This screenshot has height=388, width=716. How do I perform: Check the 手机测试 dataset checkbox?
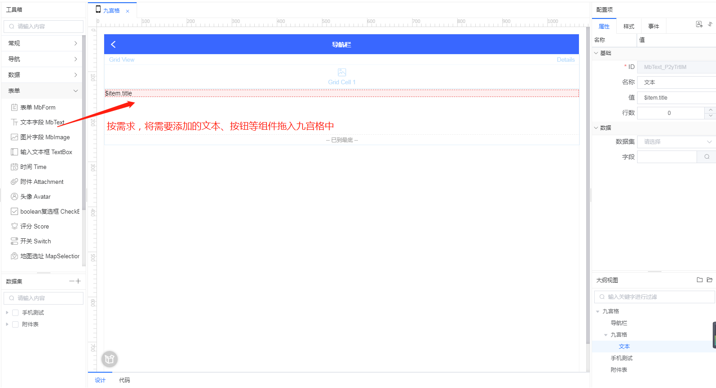point(15,313)
